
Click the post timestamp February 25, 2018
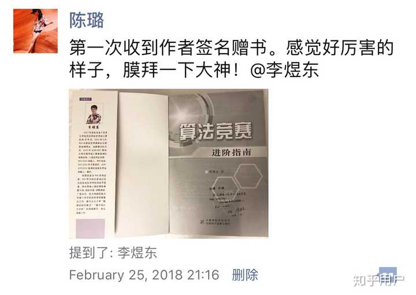(x=144, y=275)
